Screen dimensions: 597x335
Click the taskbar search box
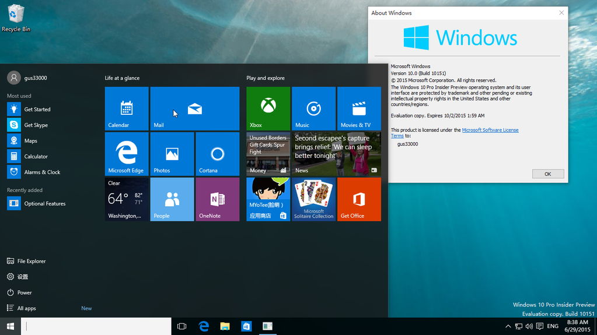tap(96, 326)
